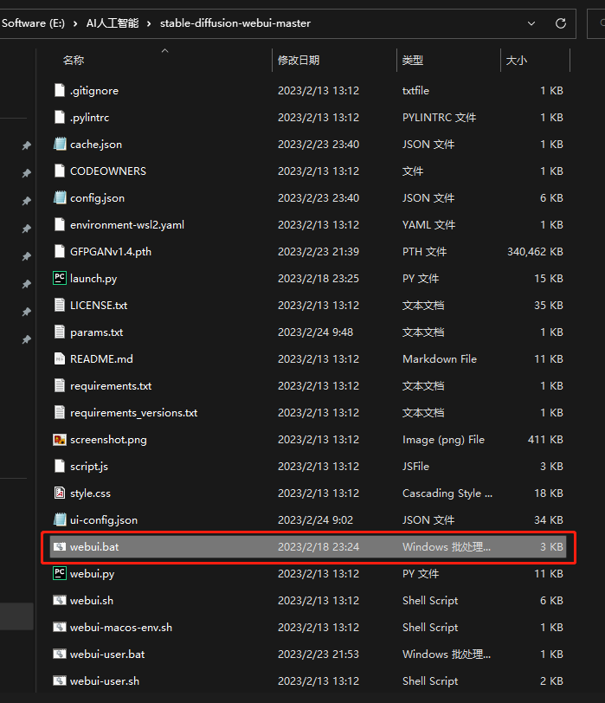
Task: Click the webui.sh script icon
Action: (x=60, y=600)
